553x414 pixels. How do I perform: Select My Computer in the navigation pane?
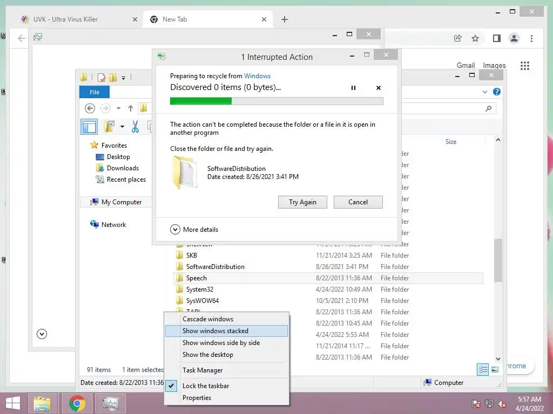[x=116, y=202]
